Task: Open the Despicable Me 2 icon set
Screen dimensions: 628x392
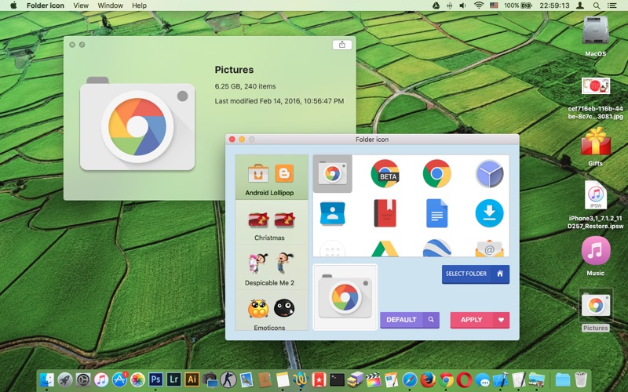Action: (x=271, y=267)
